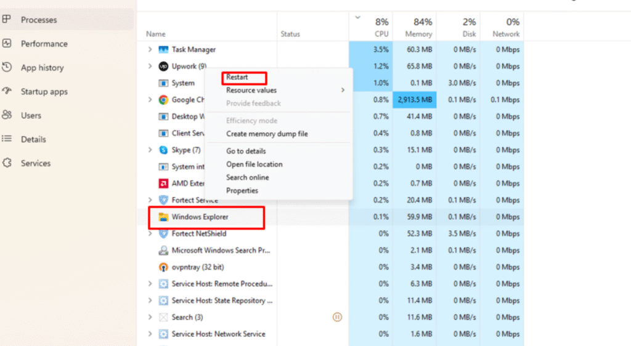Expand Service Host: State Repository group

click(x=150, y=300)
